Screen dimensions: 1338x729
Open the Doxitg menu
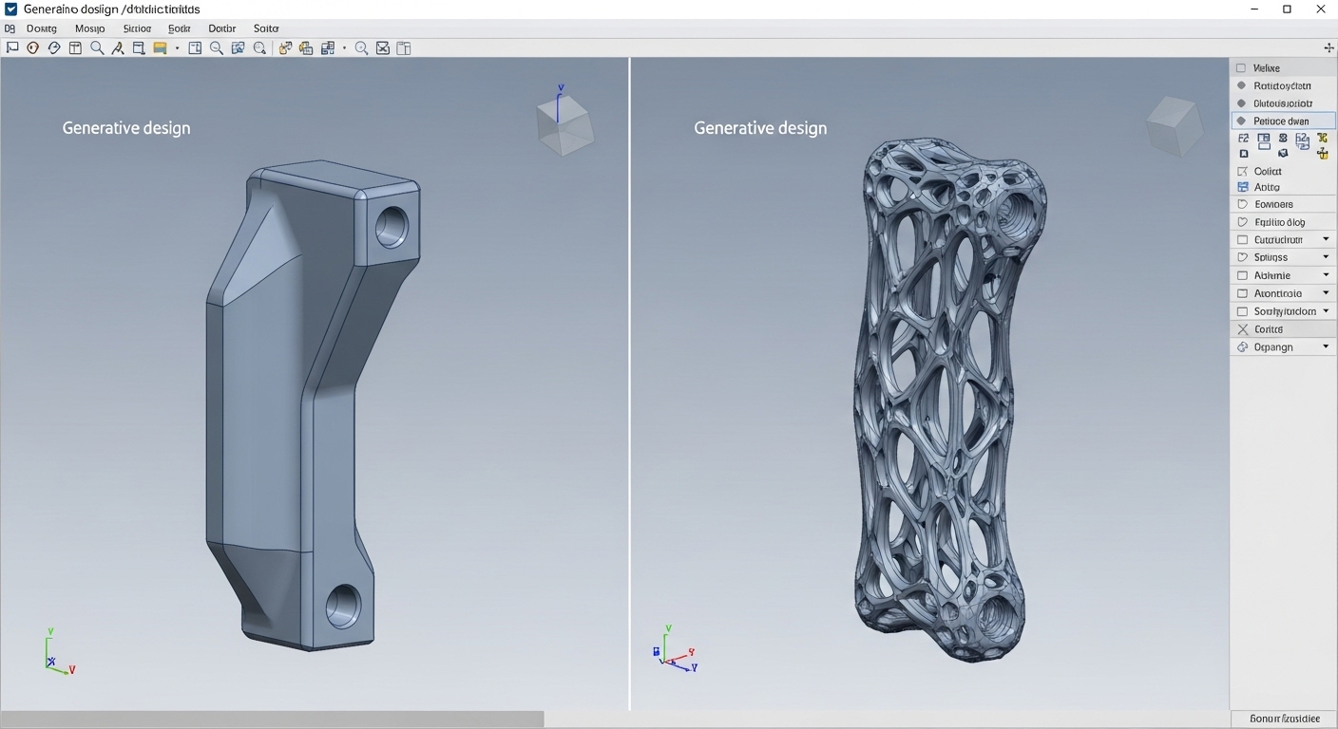click(x=42, y=28)
